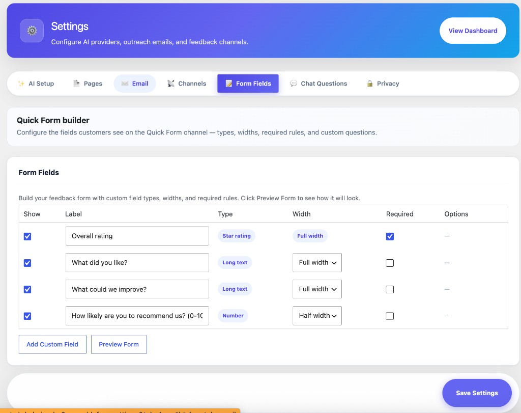521x413 pixels.
Task: Click the Show column header
Action: click(32, 214)
